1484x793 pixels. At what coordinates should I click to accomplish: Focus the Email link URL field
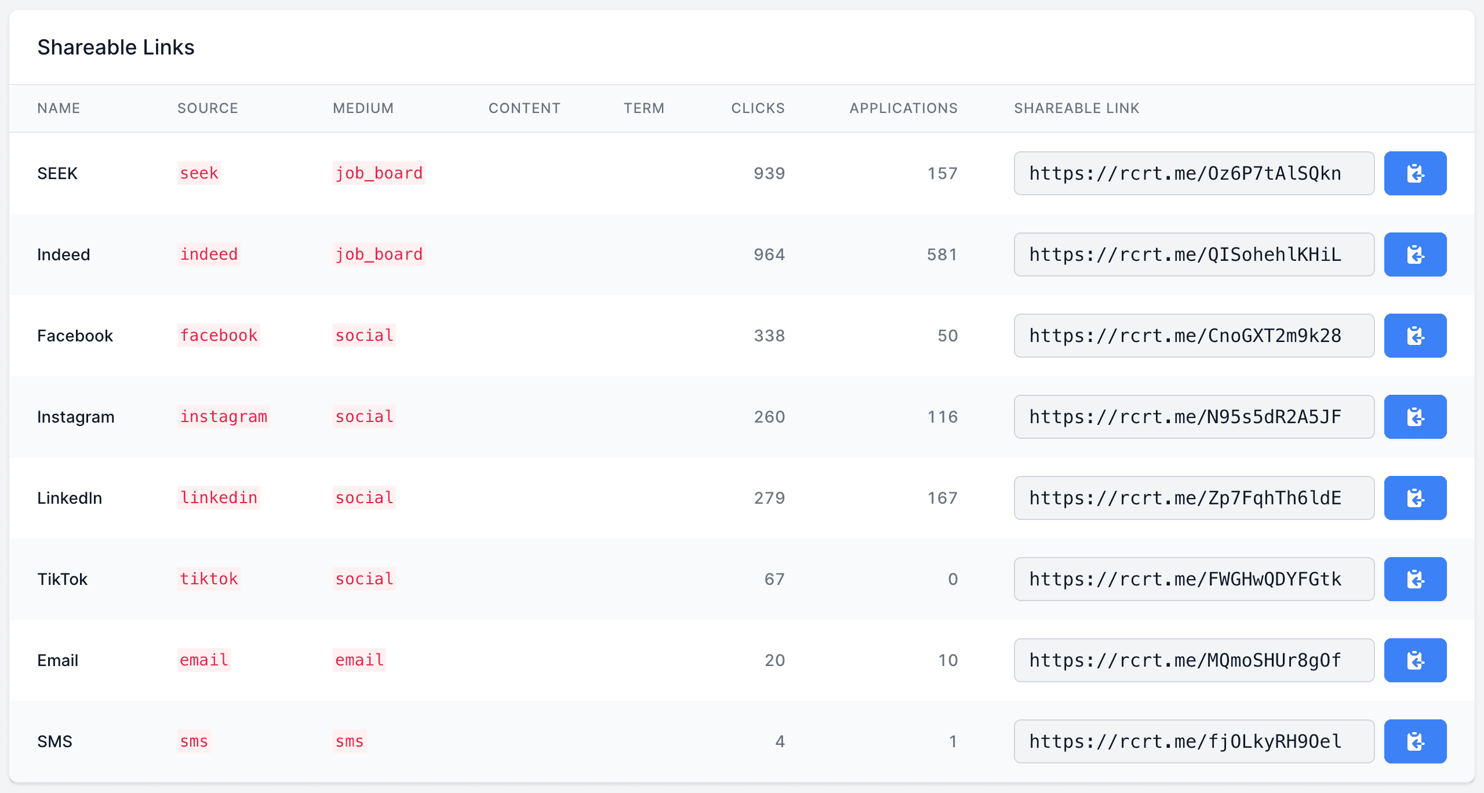click(x=1194, y=660)
